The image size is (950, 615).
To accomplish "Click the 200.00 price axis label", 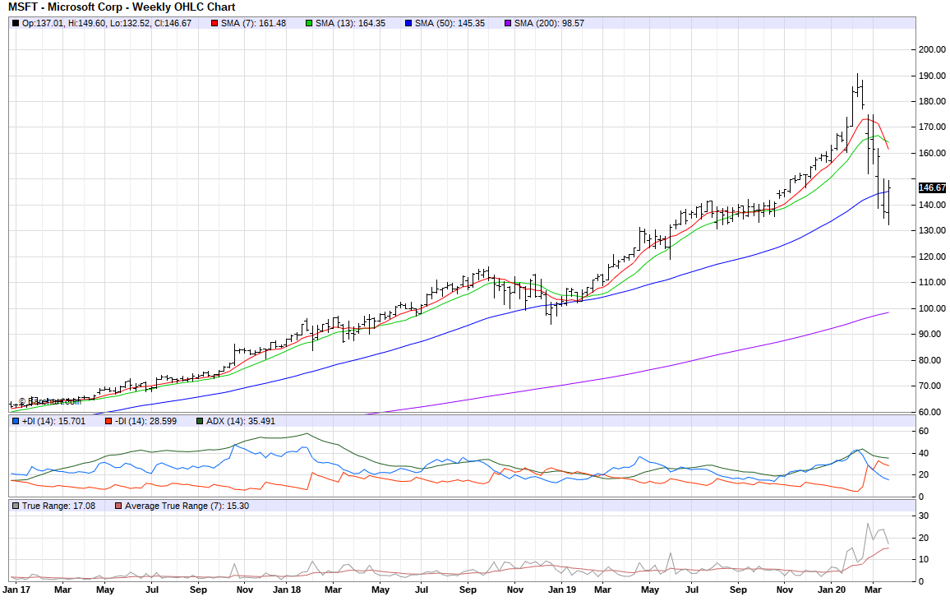I will [932, 49].
